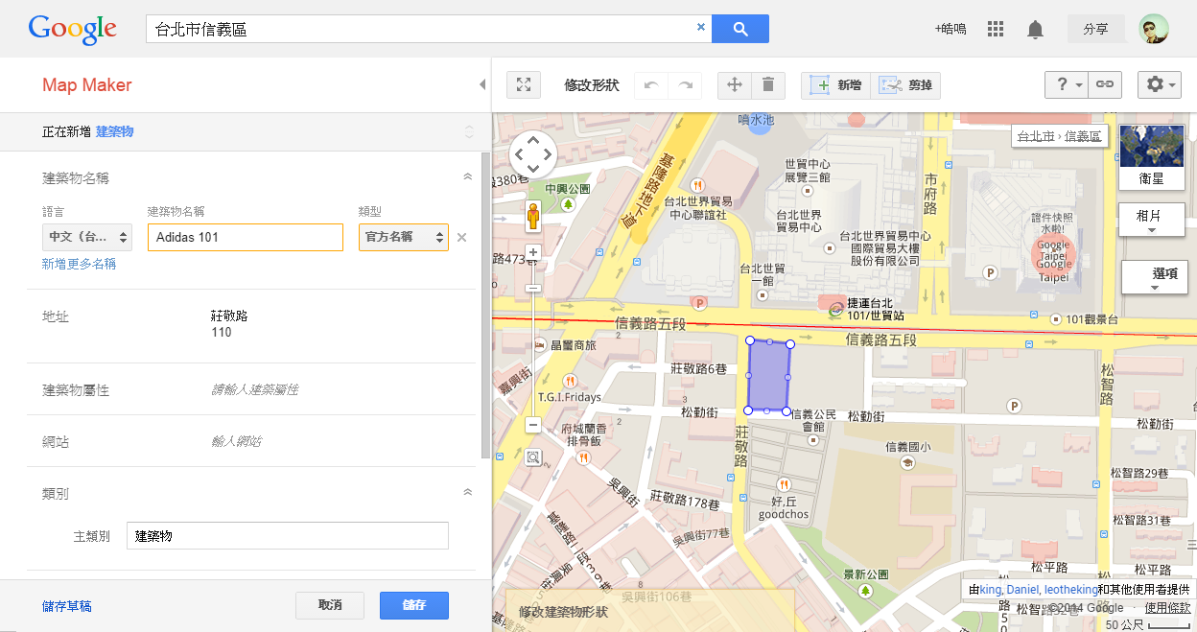Activate the zoom-to-area rectangle tool
The height and width of the screenshot is (632, 1197).
533,457
